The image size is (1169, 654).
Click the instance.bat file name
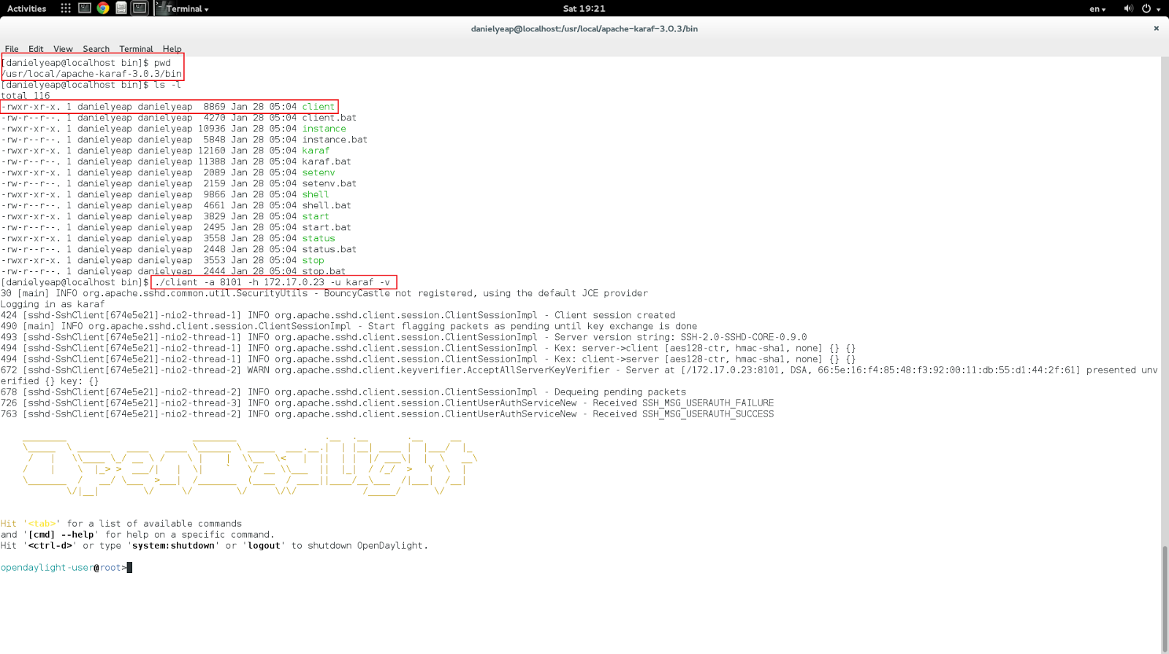click(335, 140)
